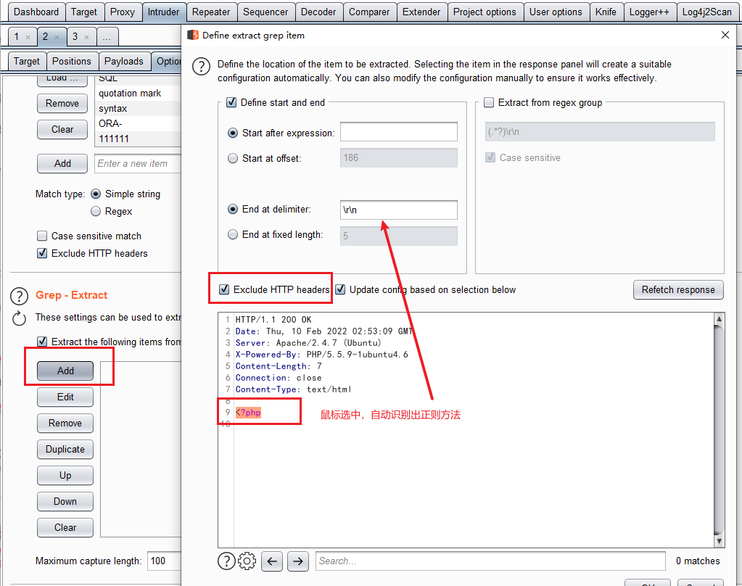Viewport: 742px width, 586px height.
Task: Toggle Exclude HTTP headers in dialog
Action: pos(224,289)
